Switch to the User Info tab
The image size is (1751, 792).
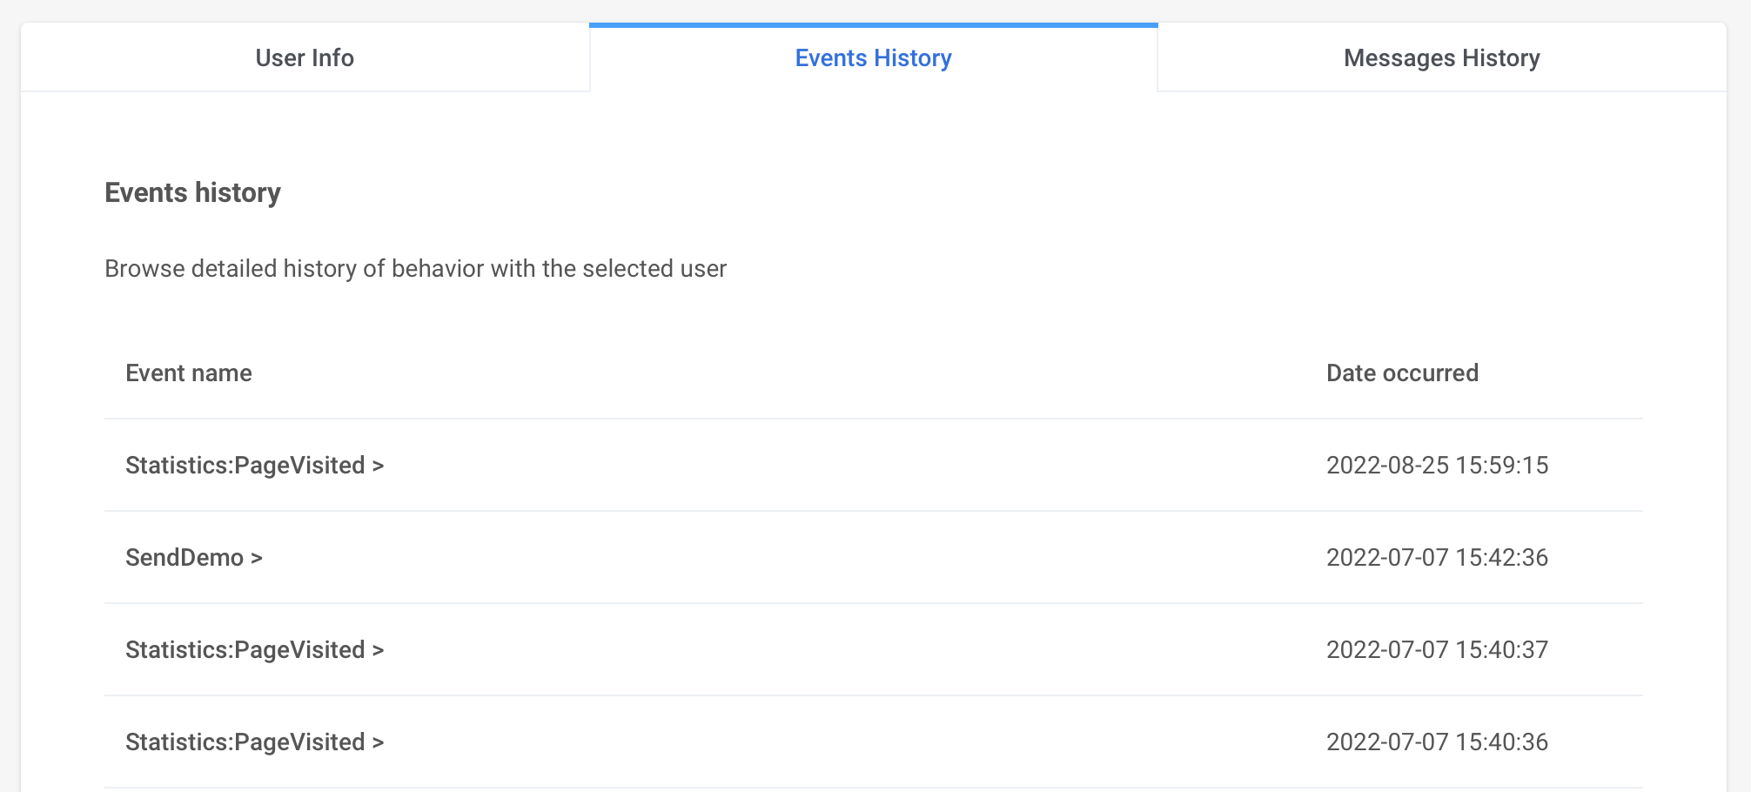(x=305, y=57)
